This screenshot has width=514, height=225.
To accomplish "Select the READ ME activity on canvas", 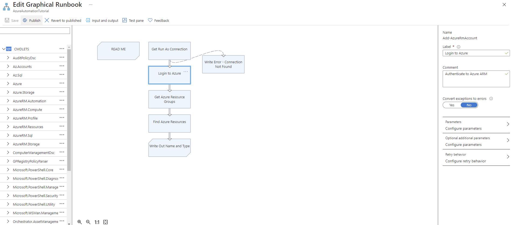I will tap(118, 51).
